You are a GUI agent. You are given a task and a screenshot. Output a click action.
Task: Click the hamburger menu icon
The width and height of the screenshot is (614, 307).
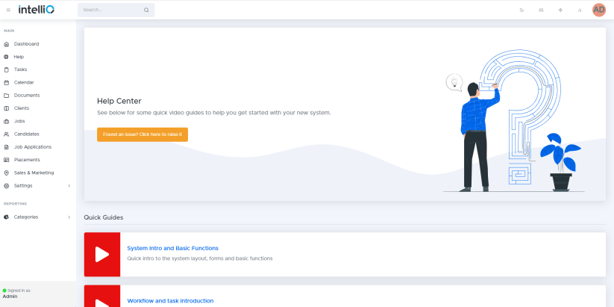point(8,10)
